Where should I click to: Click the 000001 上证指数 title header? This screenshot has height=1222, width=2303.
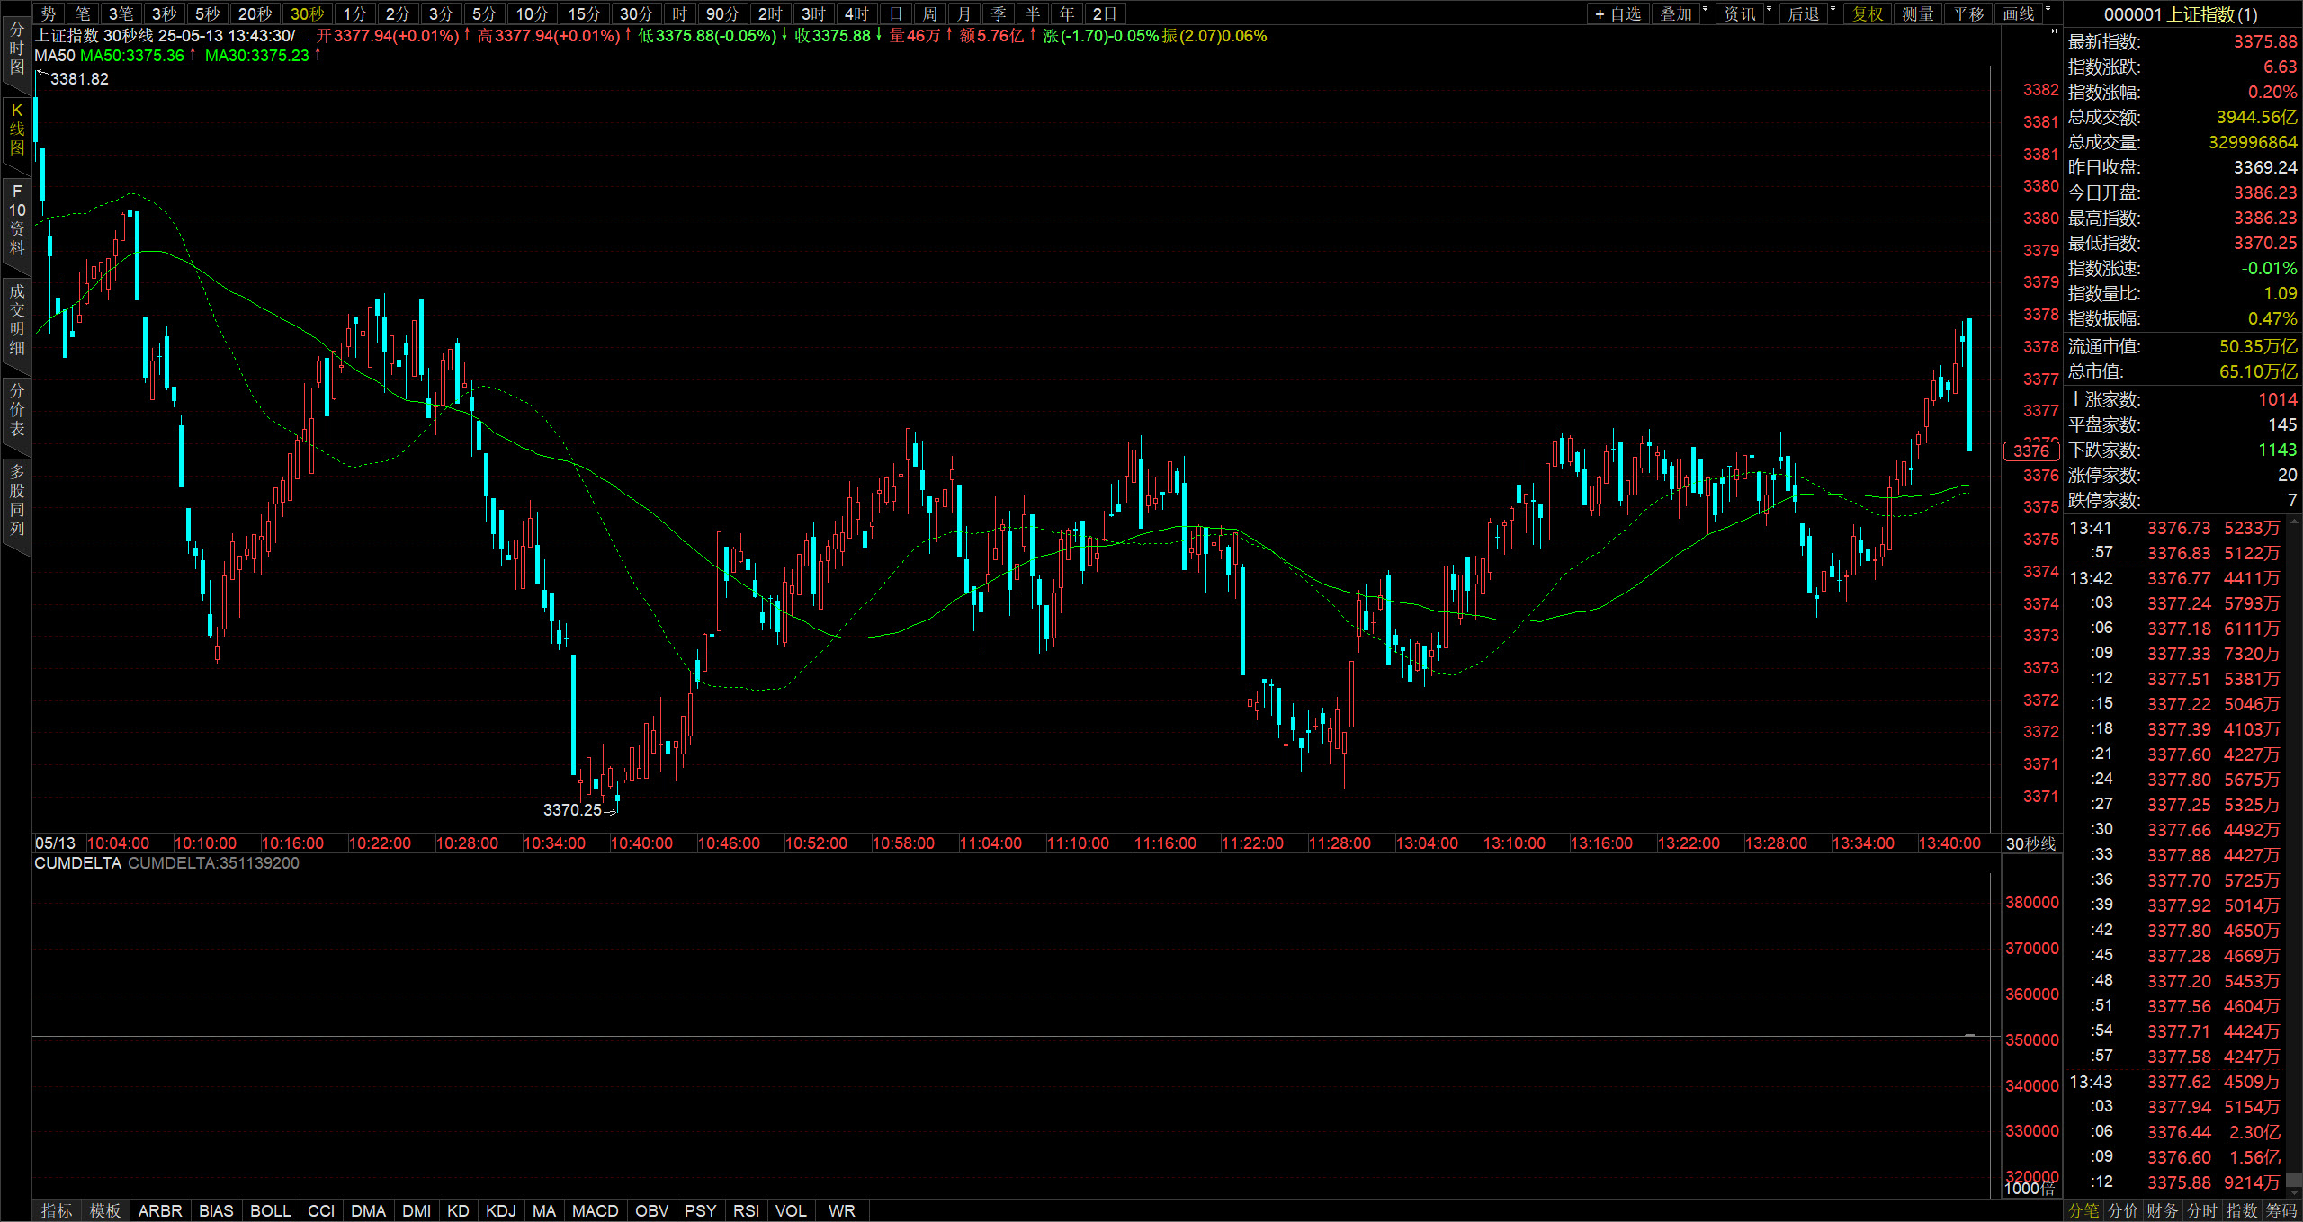(x=2181, y=14)
